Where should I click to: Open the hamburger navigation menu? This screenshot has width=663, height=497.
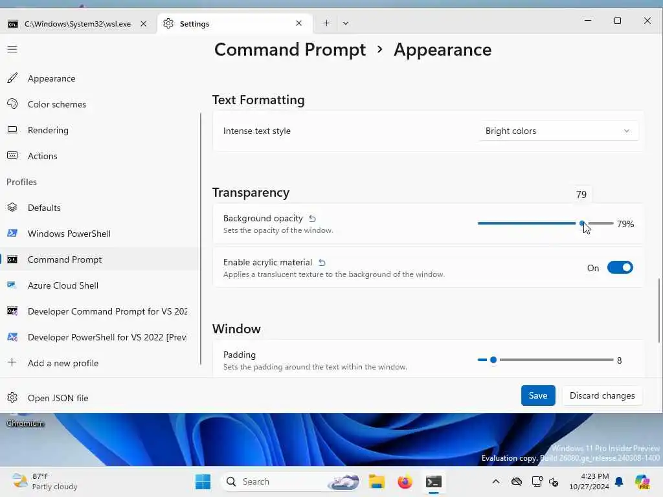click(12, 49)
